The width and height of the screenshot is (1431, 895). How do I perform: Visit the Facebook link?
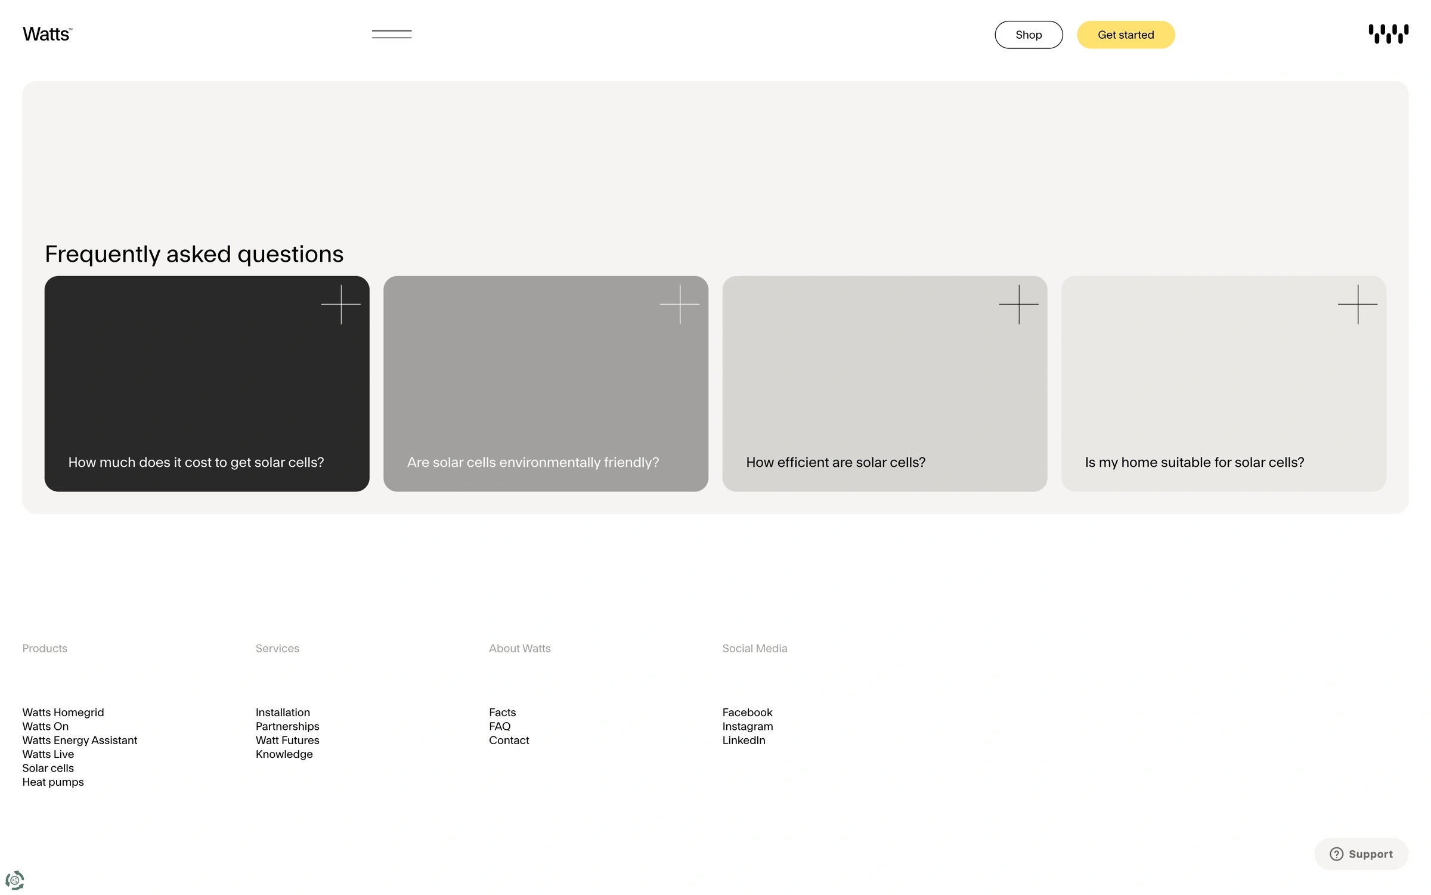pos(747,713)
